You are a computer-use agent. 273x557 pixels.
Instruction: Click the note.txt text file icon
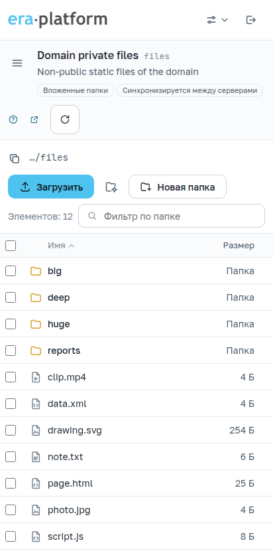point(36,457)
